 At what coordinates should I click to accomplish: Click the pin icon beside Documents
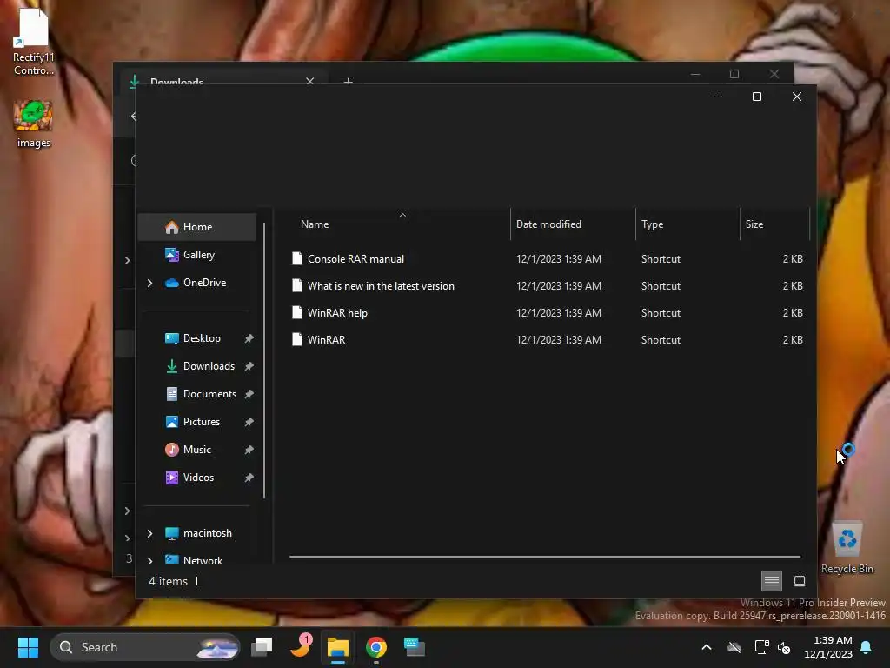tap(249, 394)
